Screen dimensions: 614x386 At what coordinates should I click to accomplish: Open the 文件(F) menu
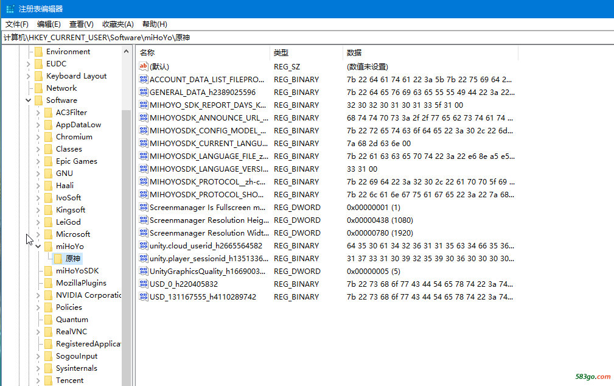coord(17,24)
